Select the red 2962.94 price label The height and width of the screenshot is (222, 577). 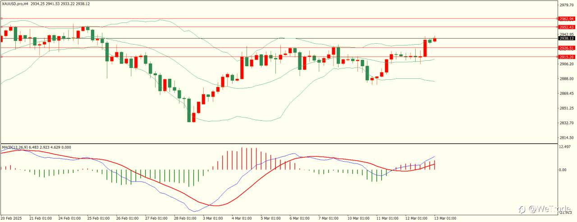pyautogui.click(x=566, y=19)
